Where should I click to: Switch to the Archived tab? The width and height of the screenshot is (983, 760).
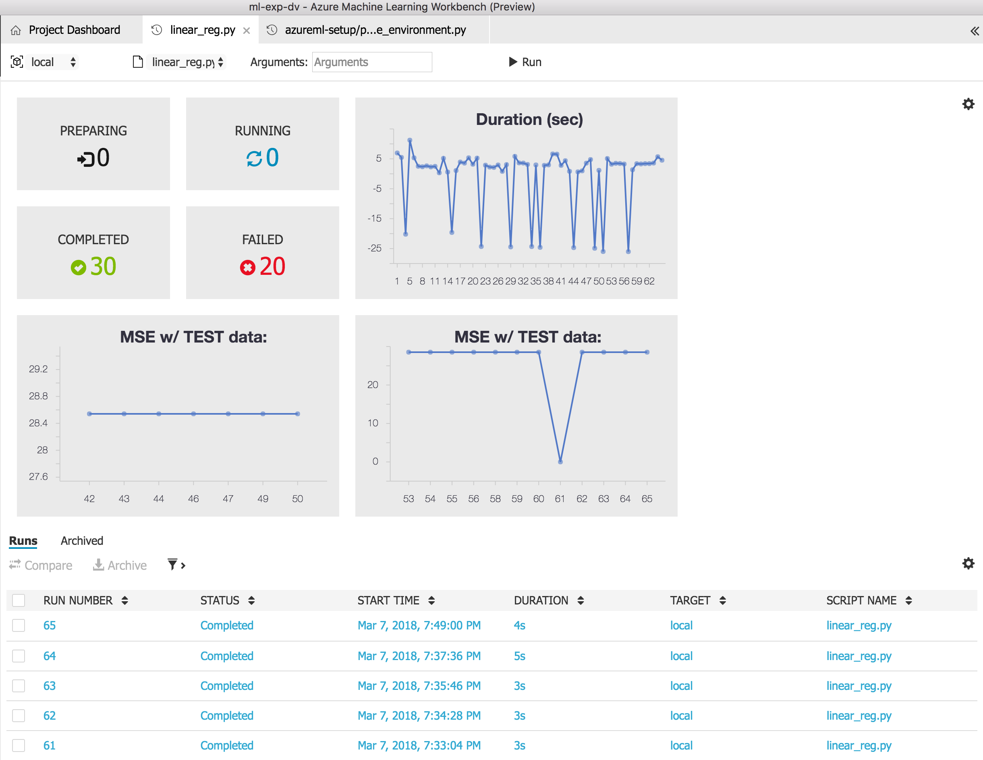pos(82,540)
